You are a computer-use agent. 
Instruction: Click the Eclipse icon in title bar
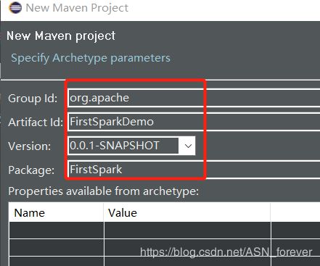pyautogui.click(x=15, y=7)
